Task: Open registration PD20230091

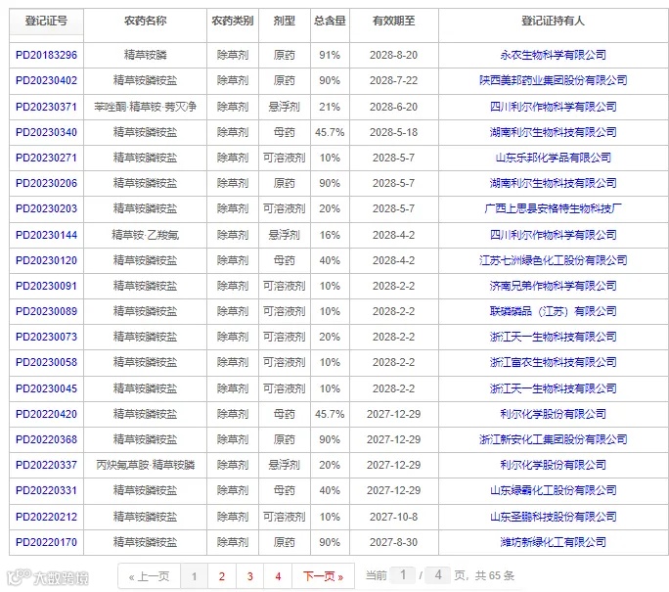Action: tap(47, 286)
